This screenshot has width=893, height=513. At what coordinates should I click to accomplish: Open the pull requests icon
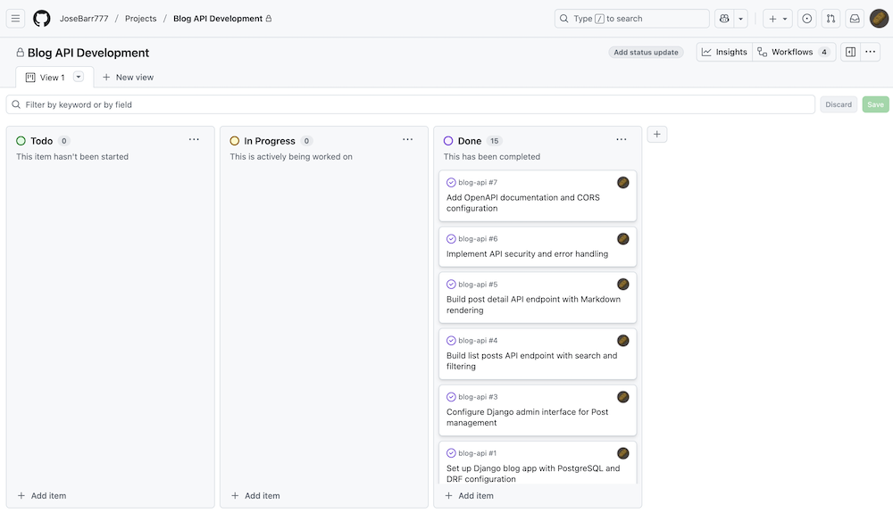click(830, 19)
